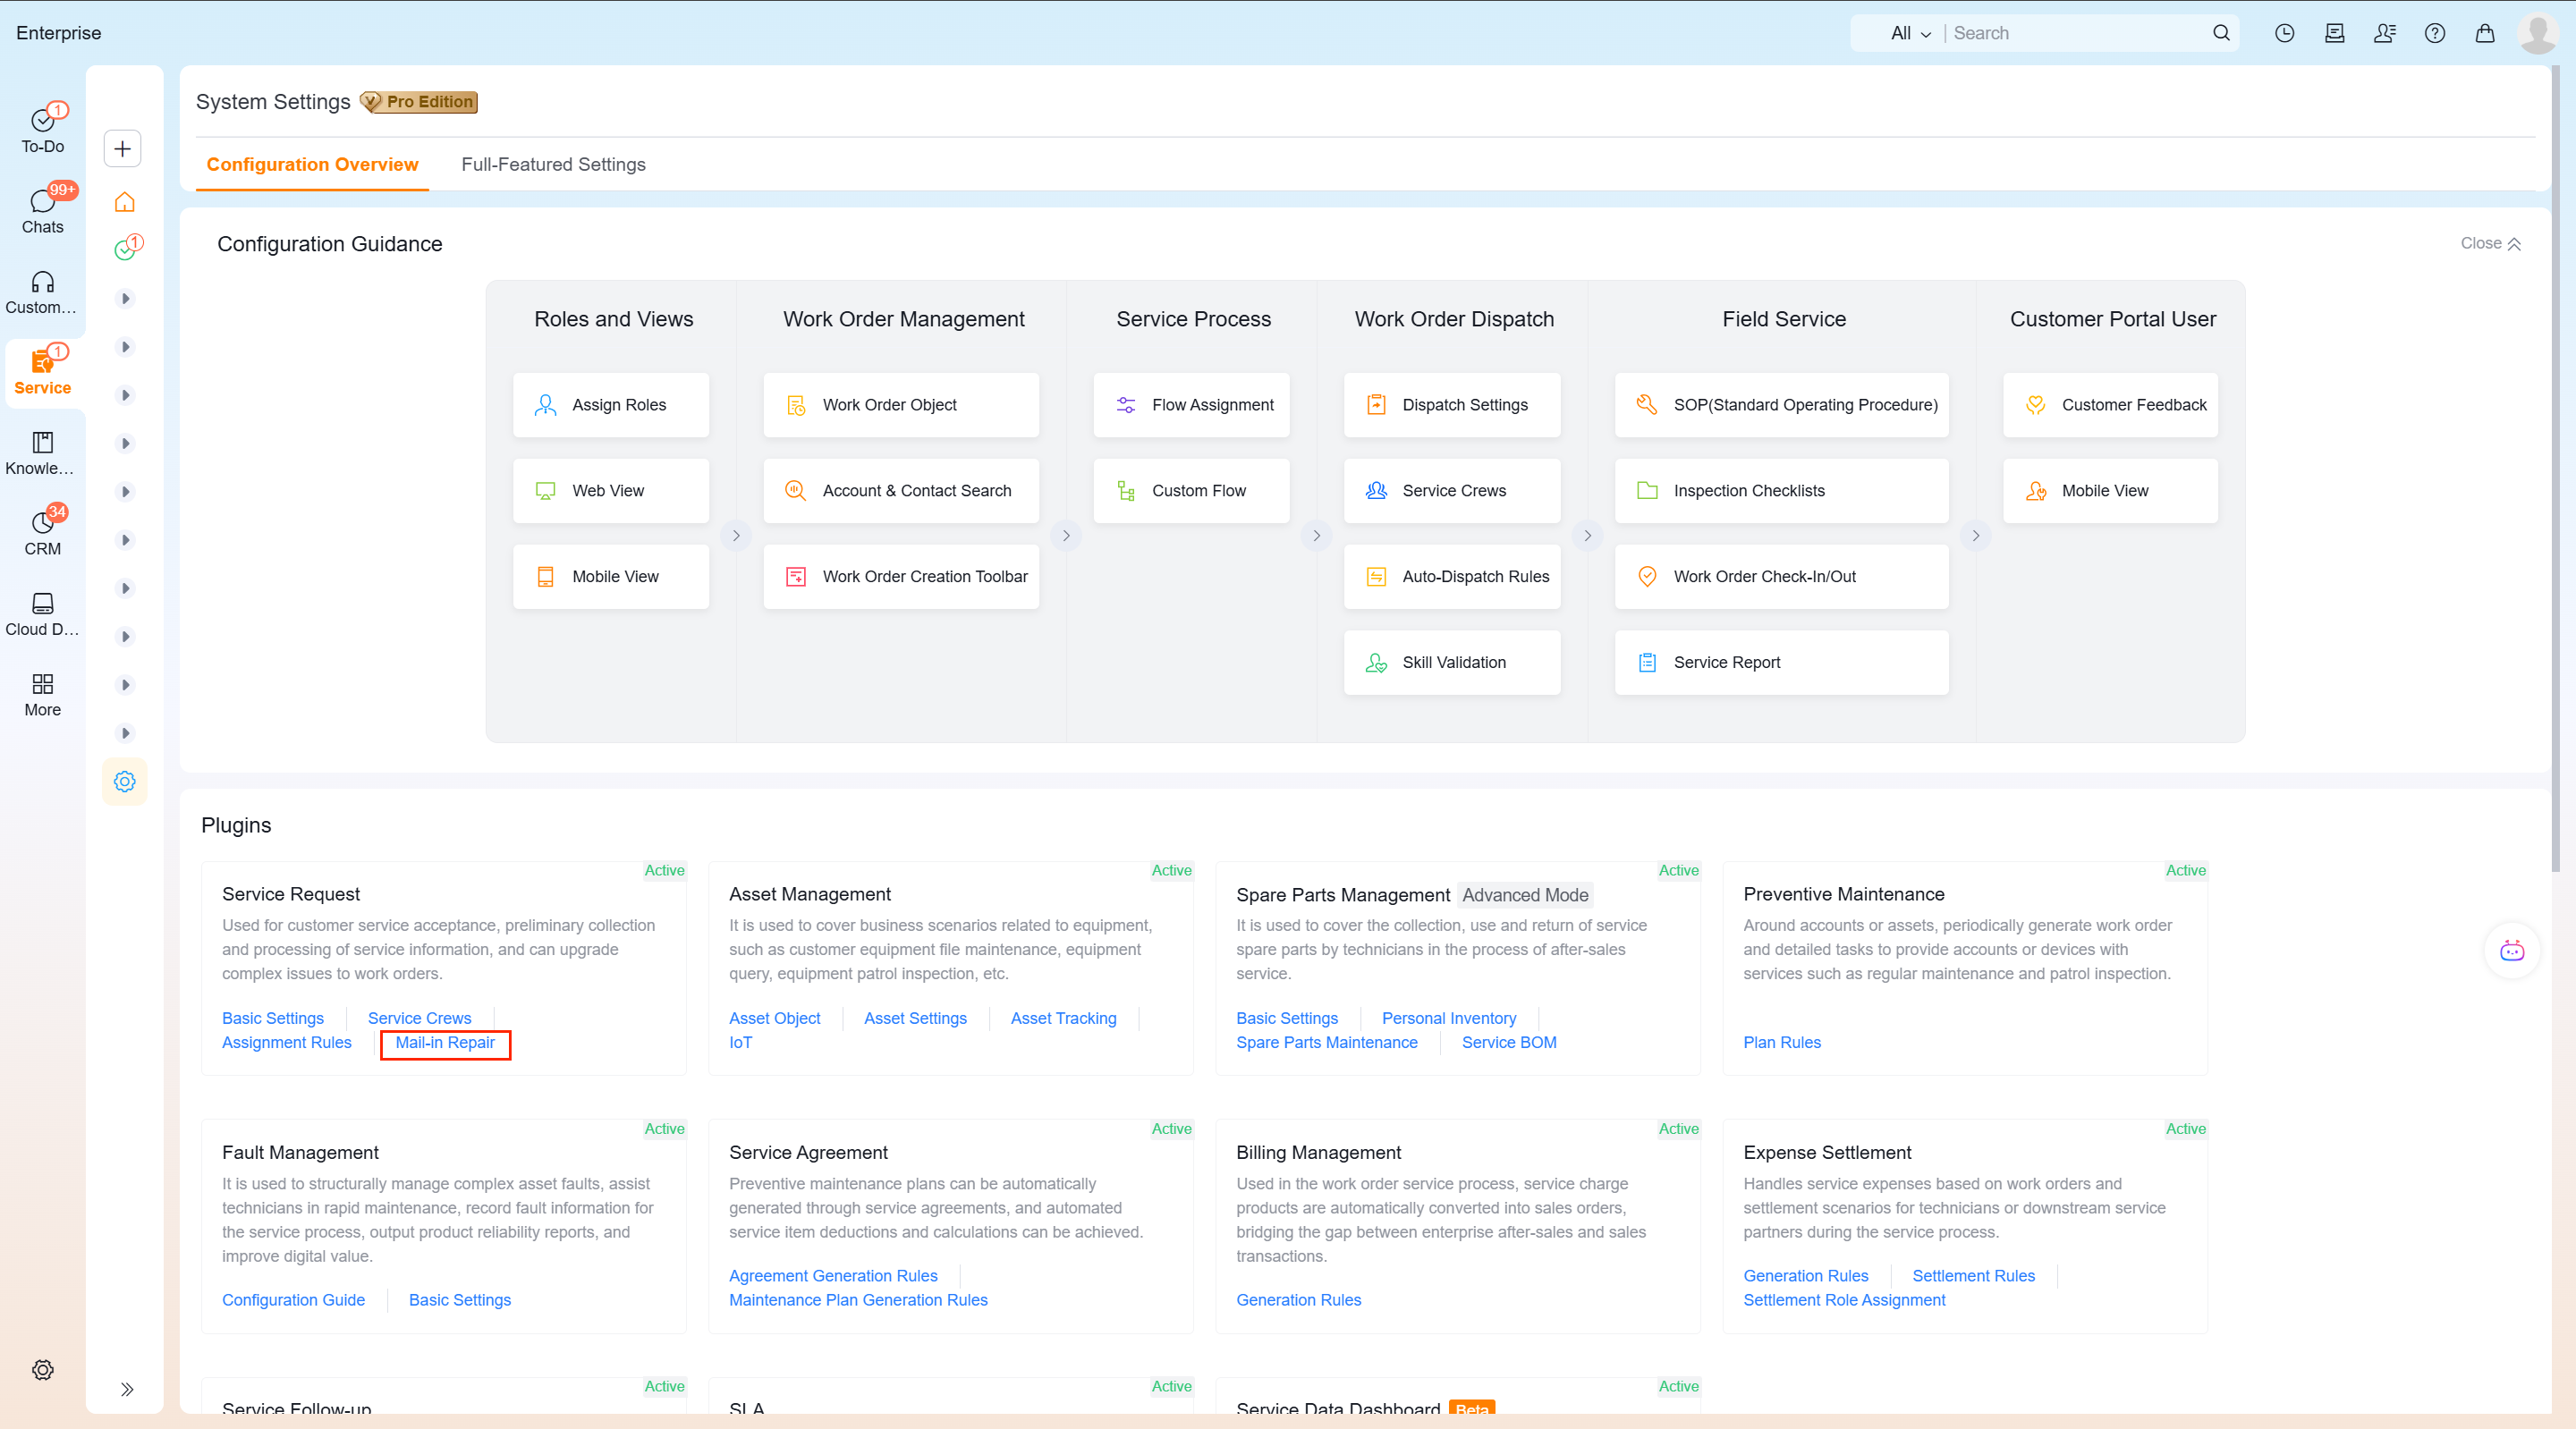Open Skill Validation card
The height and width of the screenshot is (1429, 2576).
(1452, 663)
